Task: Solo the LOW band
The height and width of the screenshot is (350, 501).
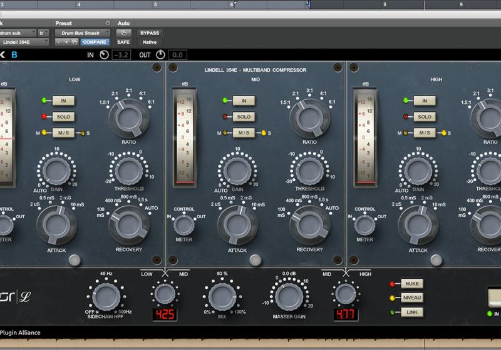Action: pyautogui.click(x=63, y=117)
